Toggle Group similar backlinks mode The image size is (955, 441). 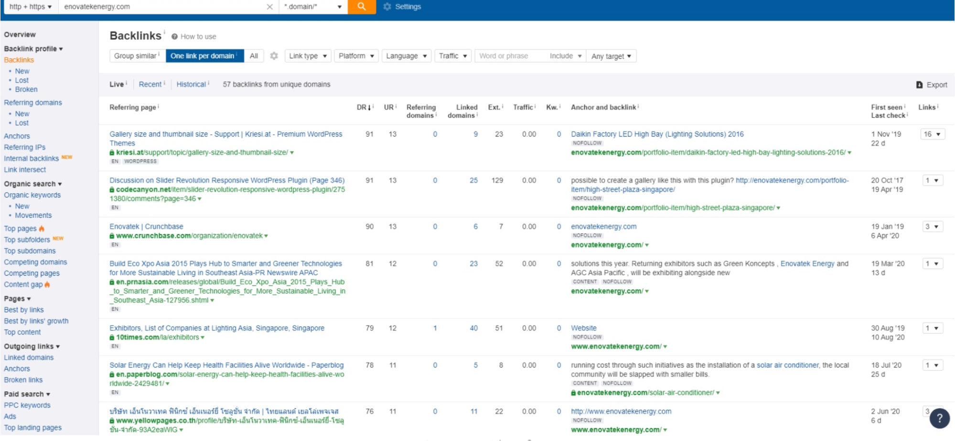pos(135,55)
